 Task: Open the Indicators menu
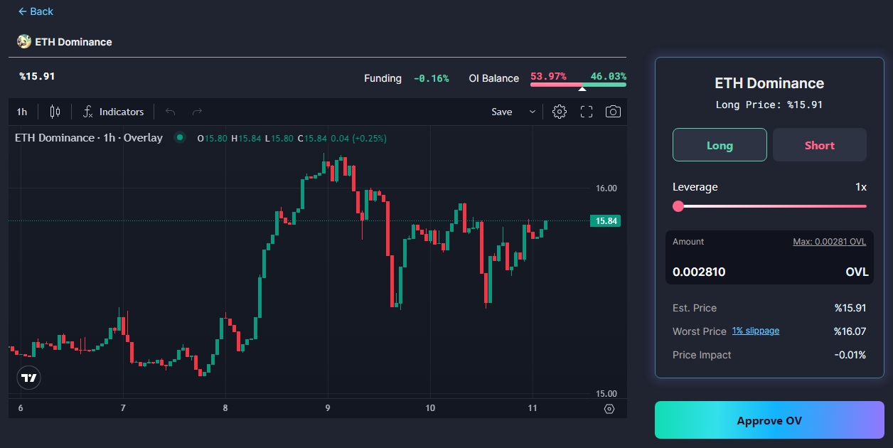[113, 112]
